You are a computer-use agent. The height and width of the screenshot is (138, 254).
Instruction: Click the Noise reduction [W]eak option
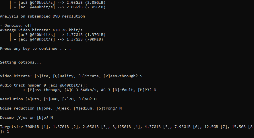[63, 108]
